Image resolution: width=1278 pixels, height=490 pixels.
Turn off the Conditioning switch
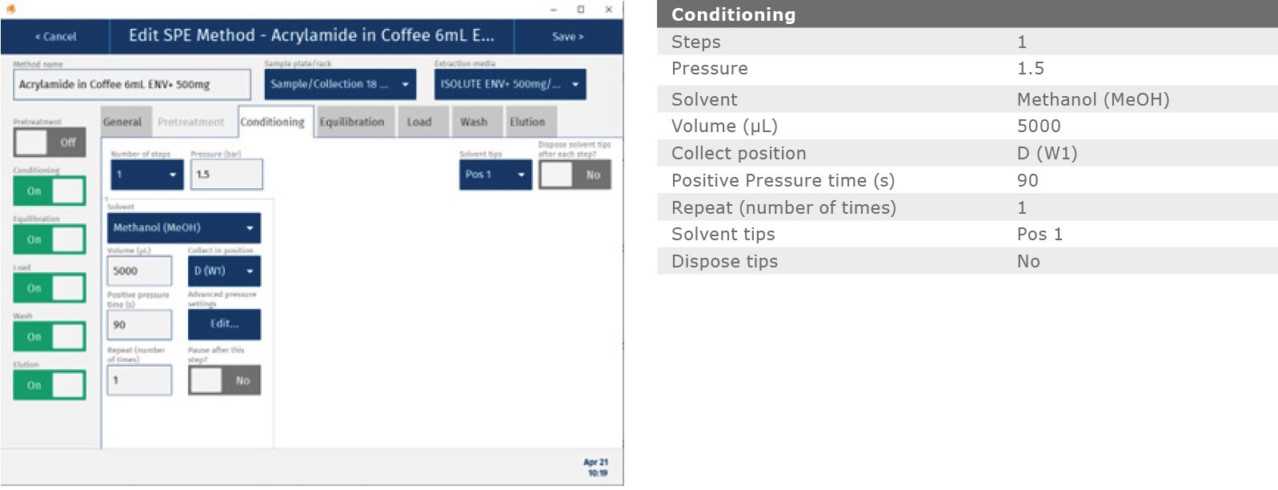(x=50, y=191)
